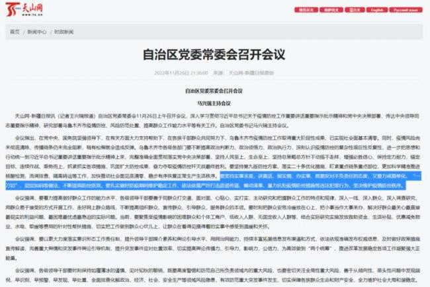Click the blue highlighted selected text

213,181
